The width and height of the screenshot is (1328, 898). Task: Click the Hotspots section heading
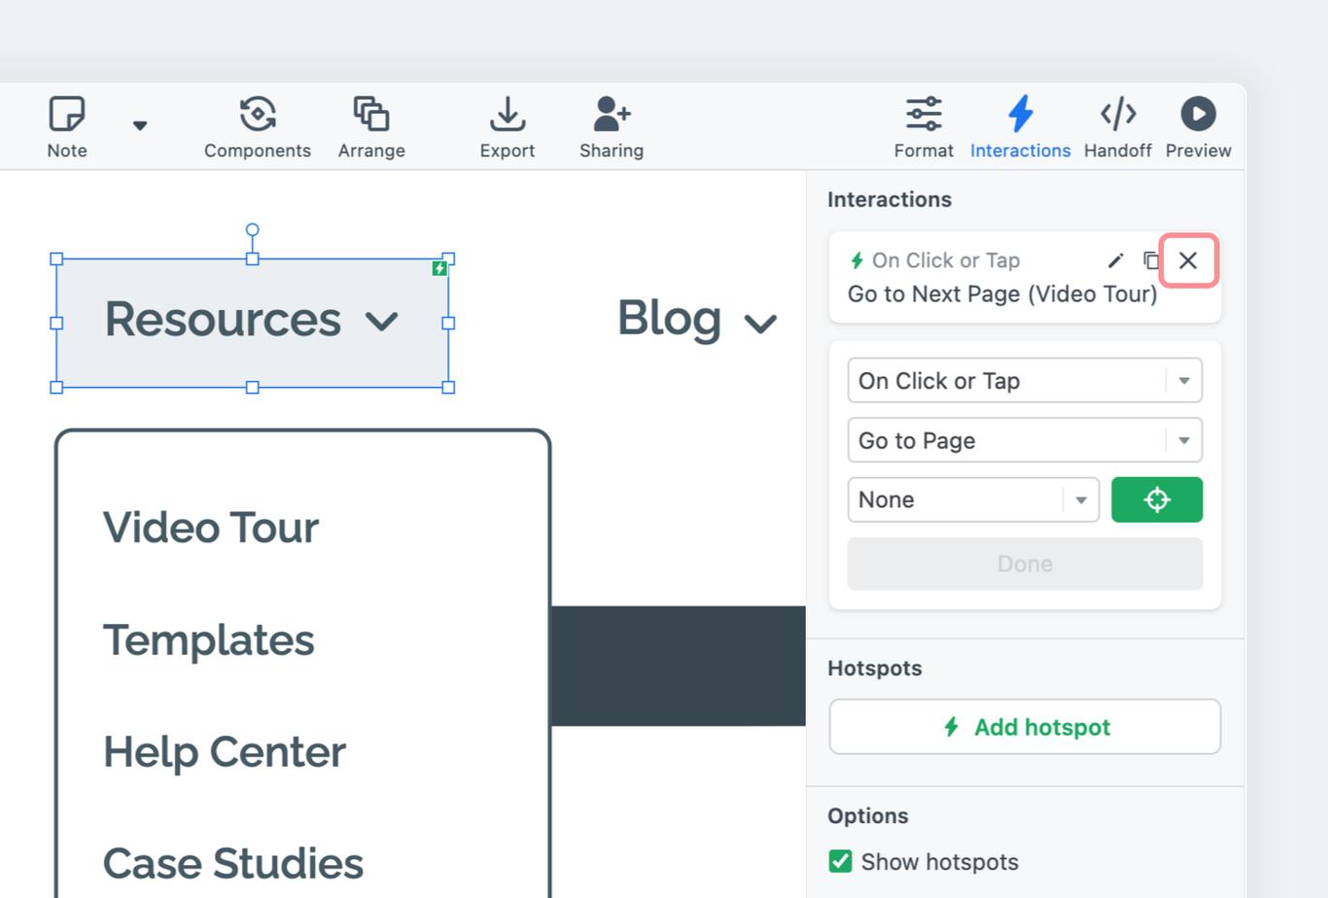(x=875, y=669)
